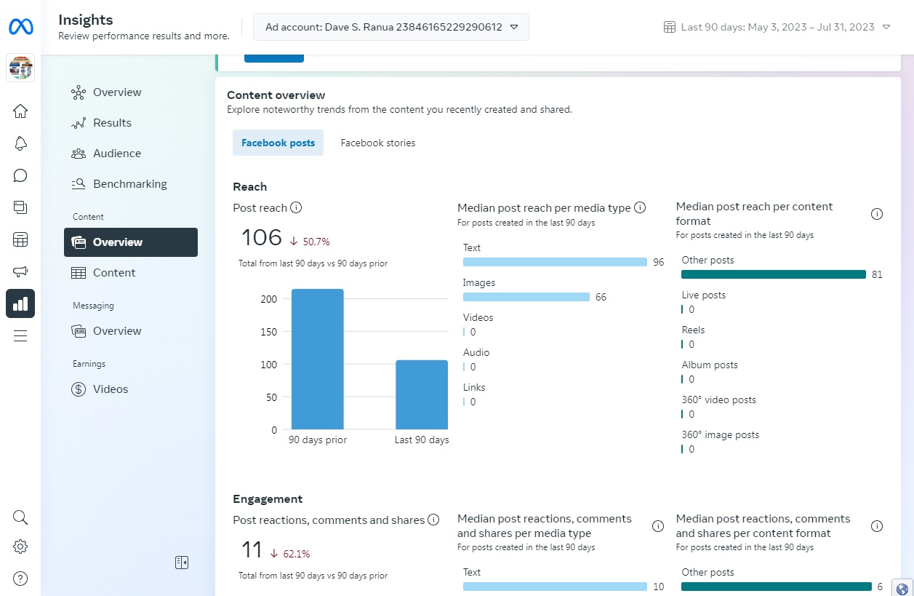Click info icon for reactions per media type
Viewport: 914px width, 596px height.
(658, 526)
